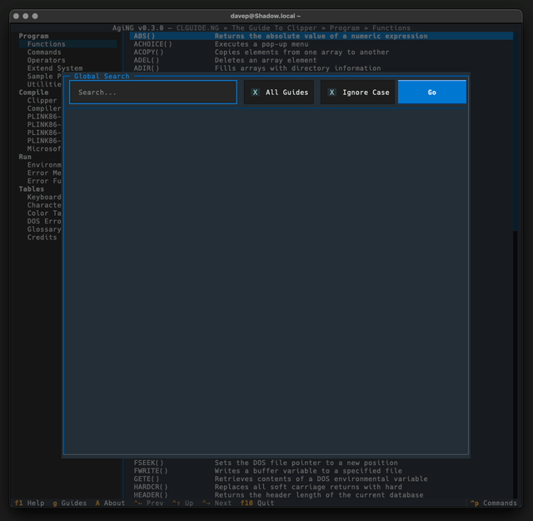Click the global Search input field
This screenshot has width=533, height=521.
[x=153, y=93]
